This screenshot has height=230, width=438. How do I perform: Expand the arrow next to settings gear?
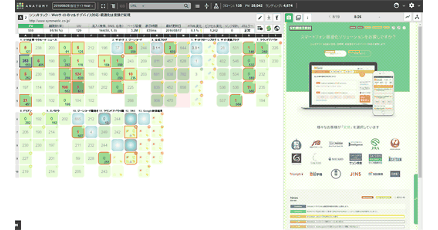[x=419, y=6]
